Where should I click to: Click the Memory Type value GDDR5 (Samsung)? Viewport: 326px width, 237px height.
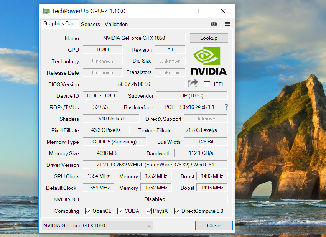coord(115,142)
